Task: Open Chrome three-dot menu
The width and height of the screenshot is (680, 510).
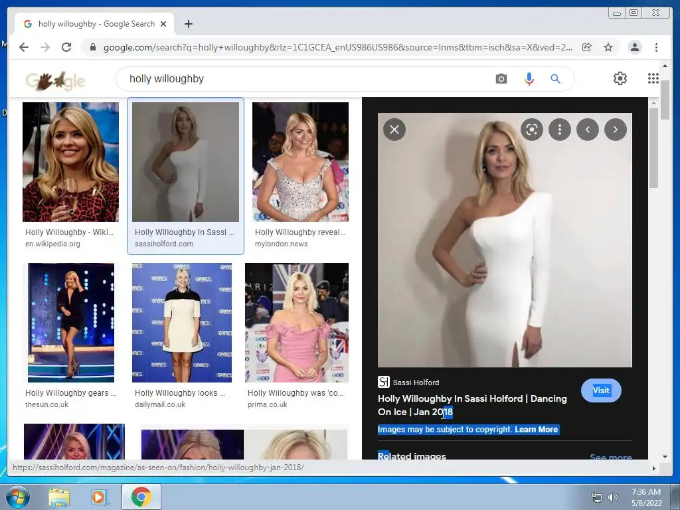Action: (656, 47)
